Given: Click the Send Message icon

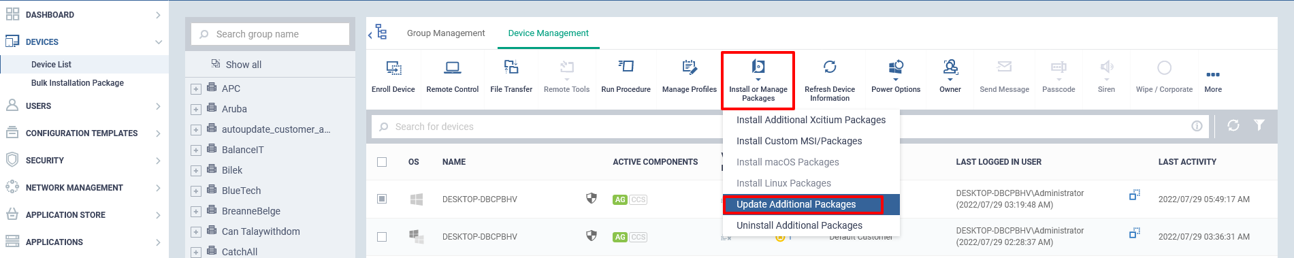Looking at the screenshot, I should [1004, 67].
